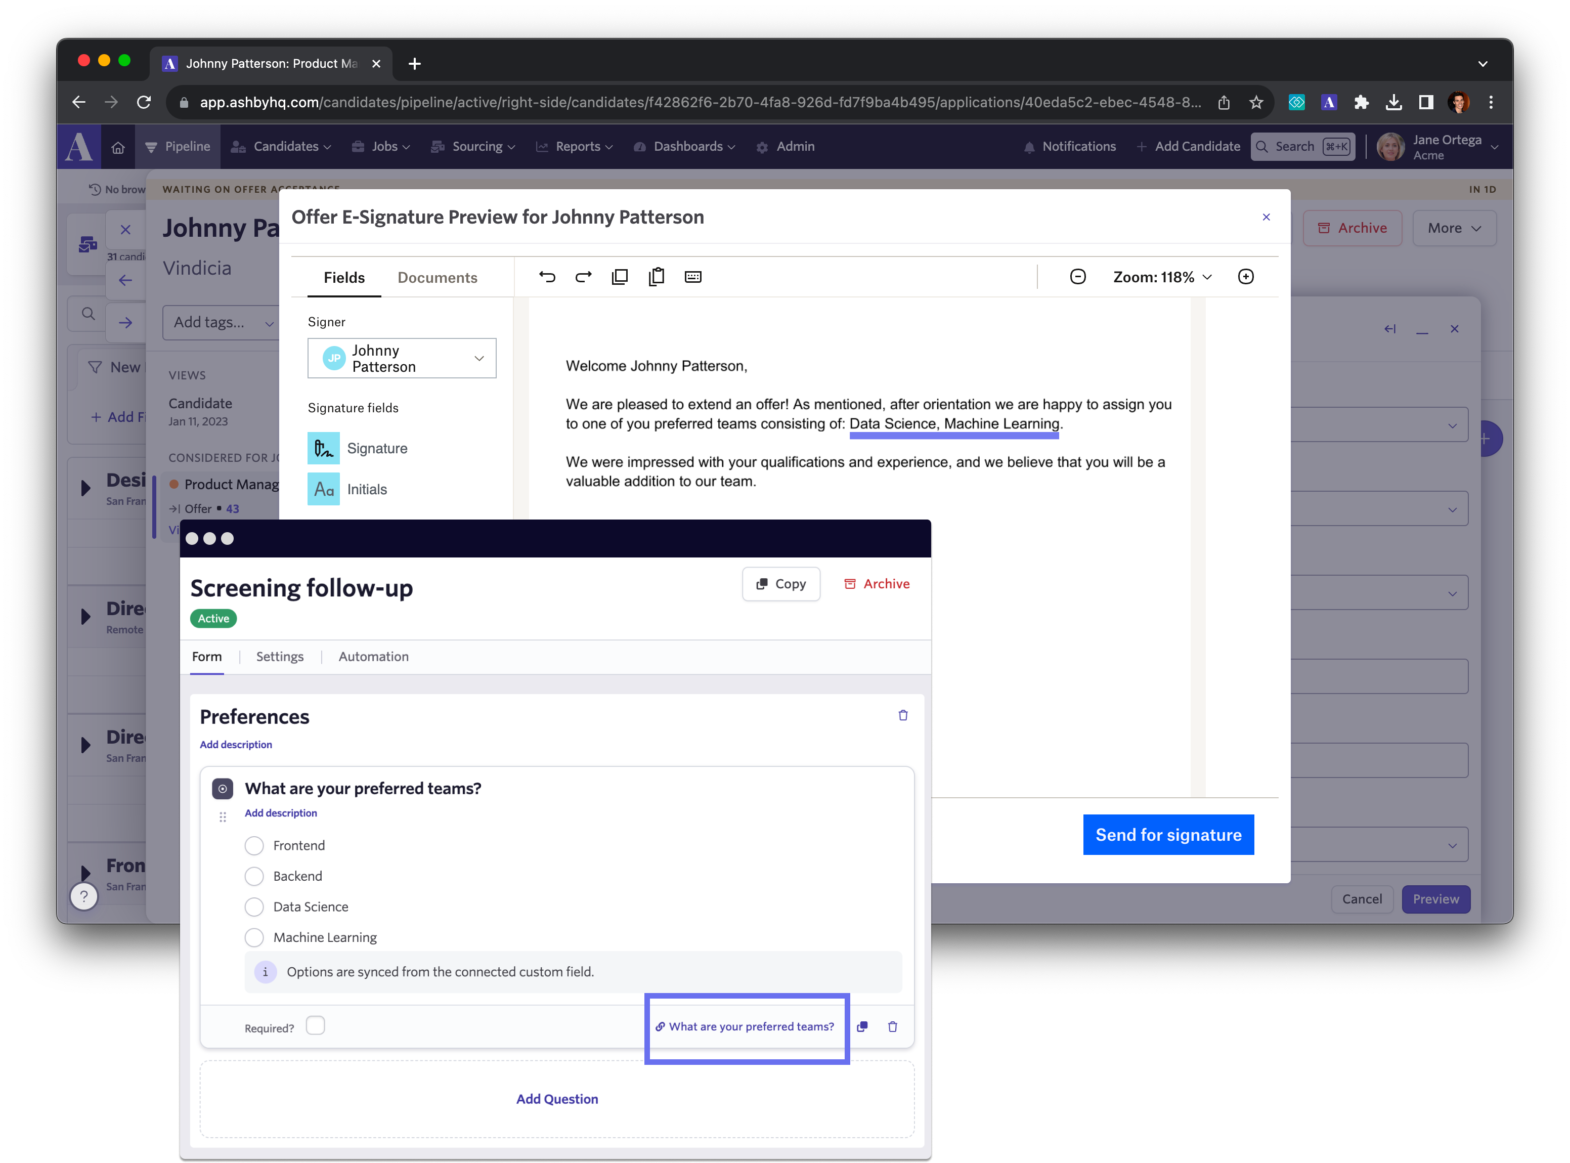Click the zoom out minus icon
The image size is (1570, 1163).
coord(1077,276)
